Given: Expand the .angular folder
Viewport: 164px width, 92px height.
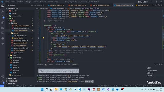Looking at the screenshot, I should [8, 11].
